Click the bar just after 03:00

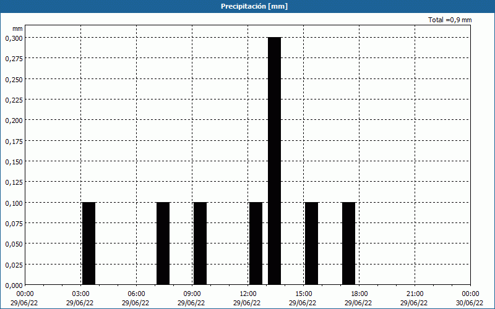coord(88,243)
